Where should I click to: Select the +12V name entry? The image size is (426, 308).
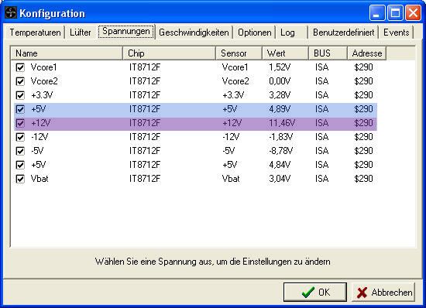41,123
